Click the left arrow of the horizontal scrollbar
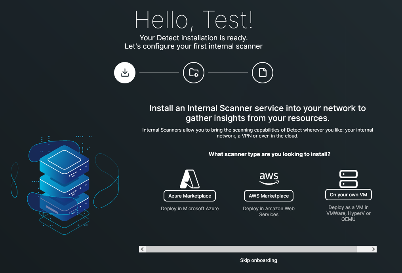Image resolution: width=402 pixels, height=273 pixels. pyautogui.click(x=142, y=249)
